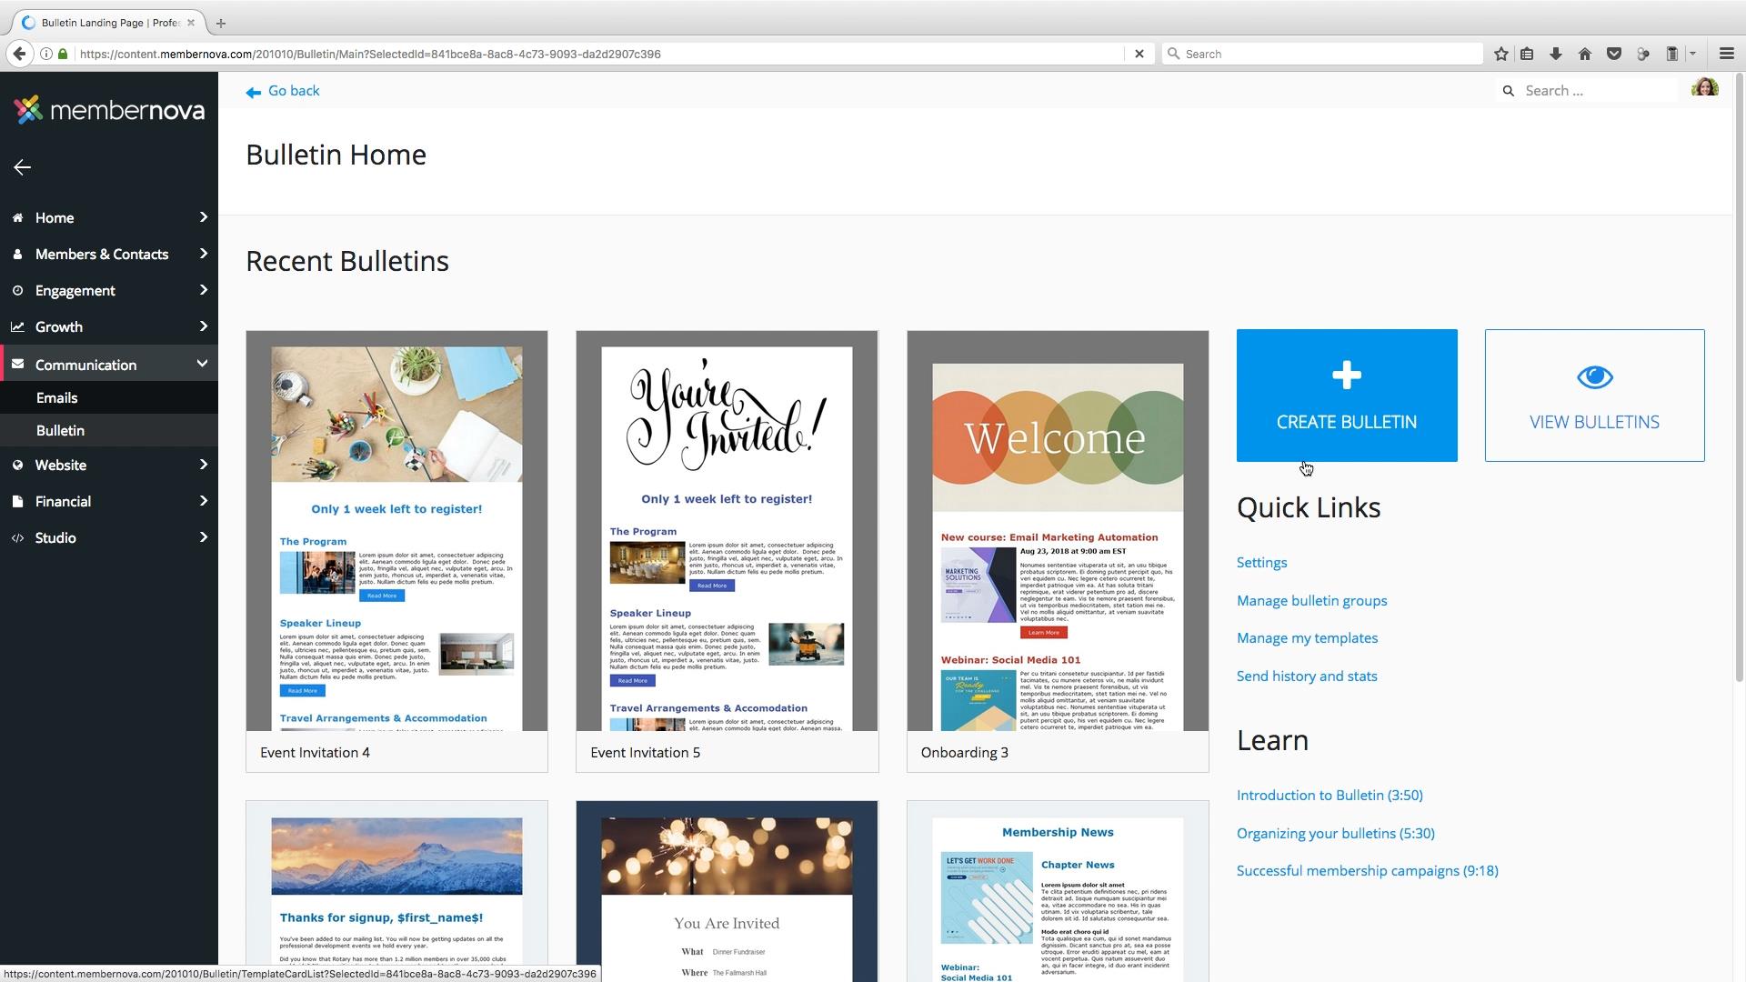Click the browser downloads arrow icon
The height and width of the screenshot is (982, 1746).
[1556, 54]
